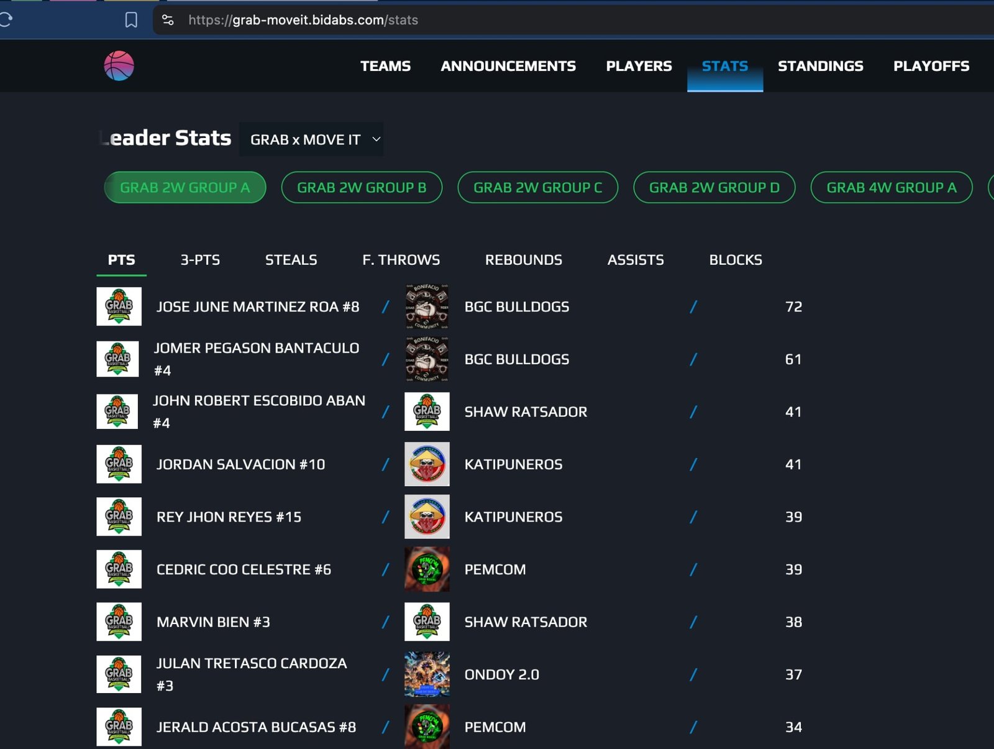Click the basketball site logo
994x749 pixels.
119,66
